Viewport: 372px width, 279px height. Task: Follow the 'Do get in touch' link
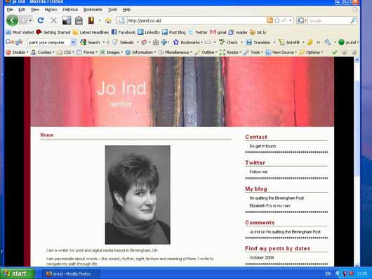(263, 146)
